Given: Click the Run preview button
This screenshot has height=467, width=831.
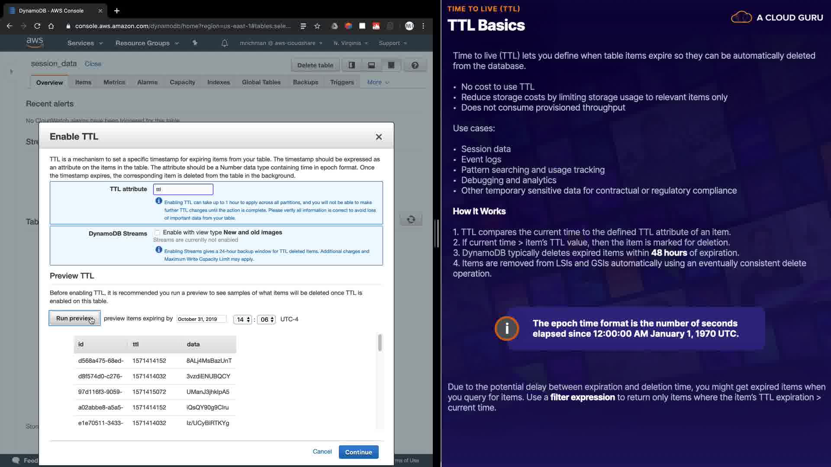Looking at the screenshot, I should point(74,318).
